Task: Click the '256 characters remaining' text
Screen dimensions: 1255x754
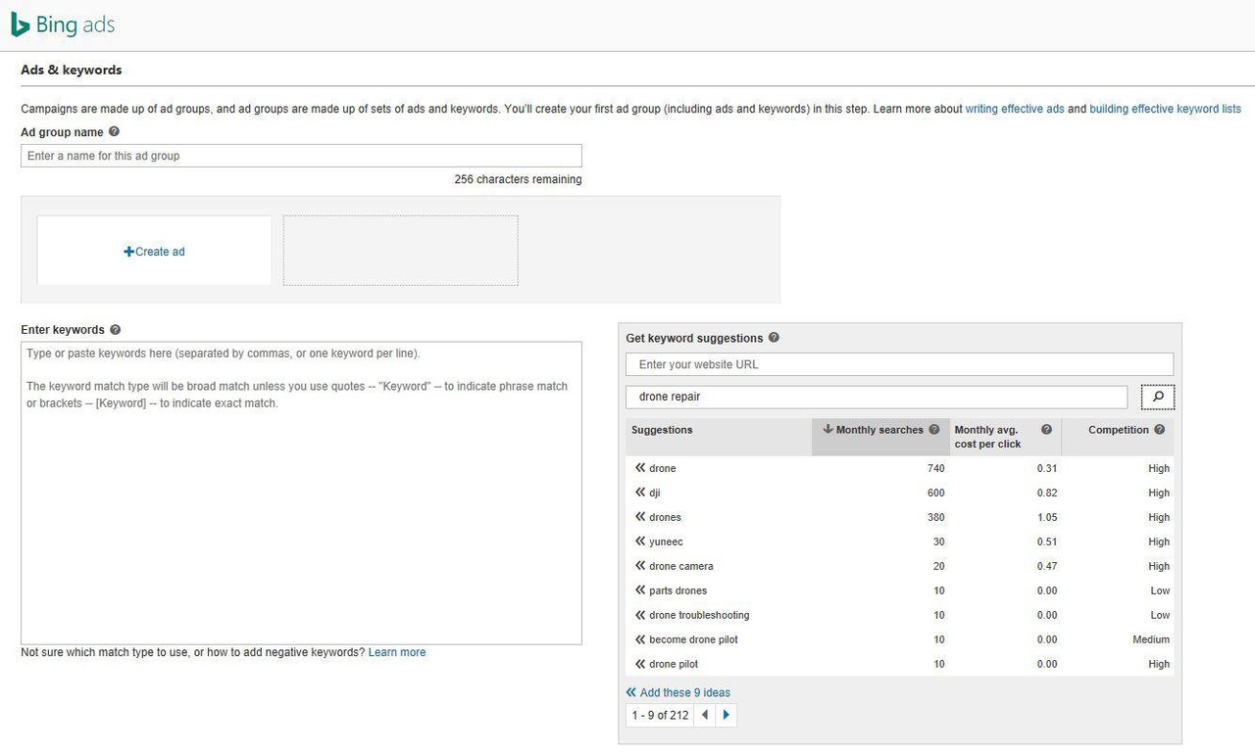Action: tap(518, 179)
